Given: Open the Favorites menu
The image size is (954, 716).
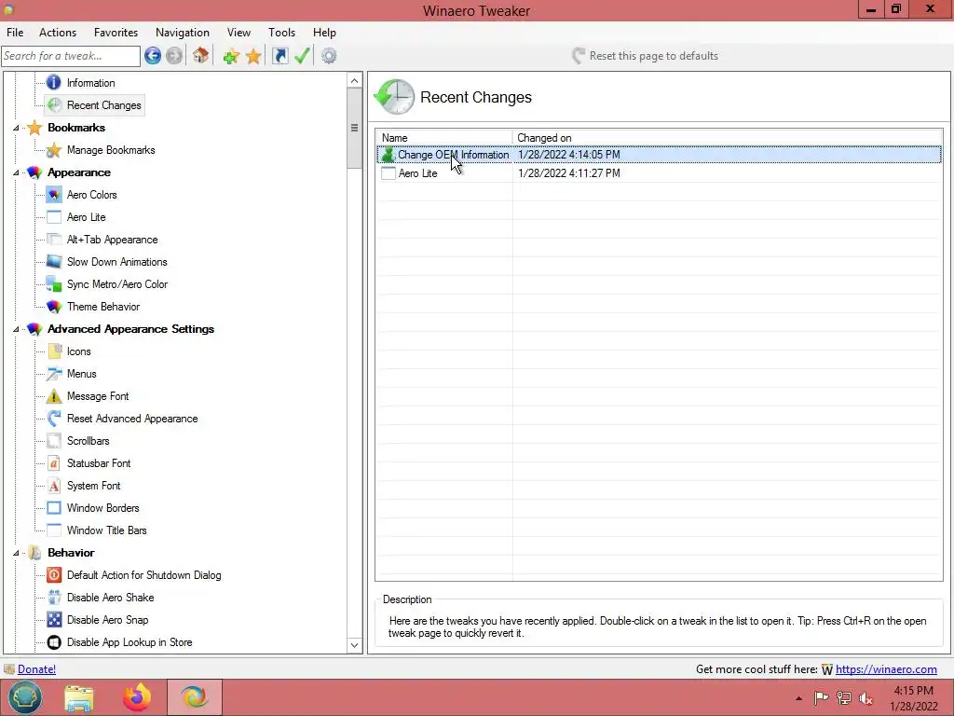Looking at the screenshot, I should pyautogui.click(x=116, y=33).
